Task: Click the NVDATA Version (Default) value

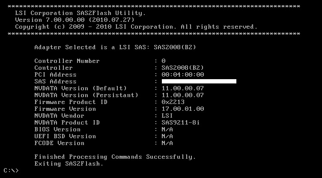Action: pos(183,88)
